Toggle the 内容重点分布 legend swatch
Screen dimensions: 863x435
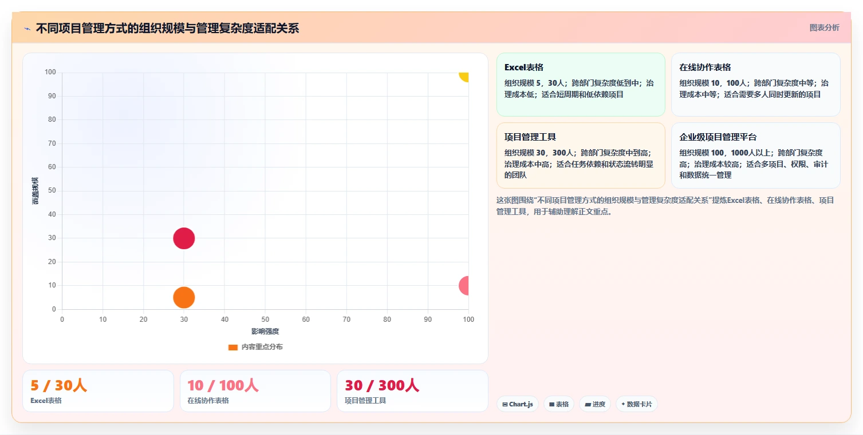tap(233, 348)
